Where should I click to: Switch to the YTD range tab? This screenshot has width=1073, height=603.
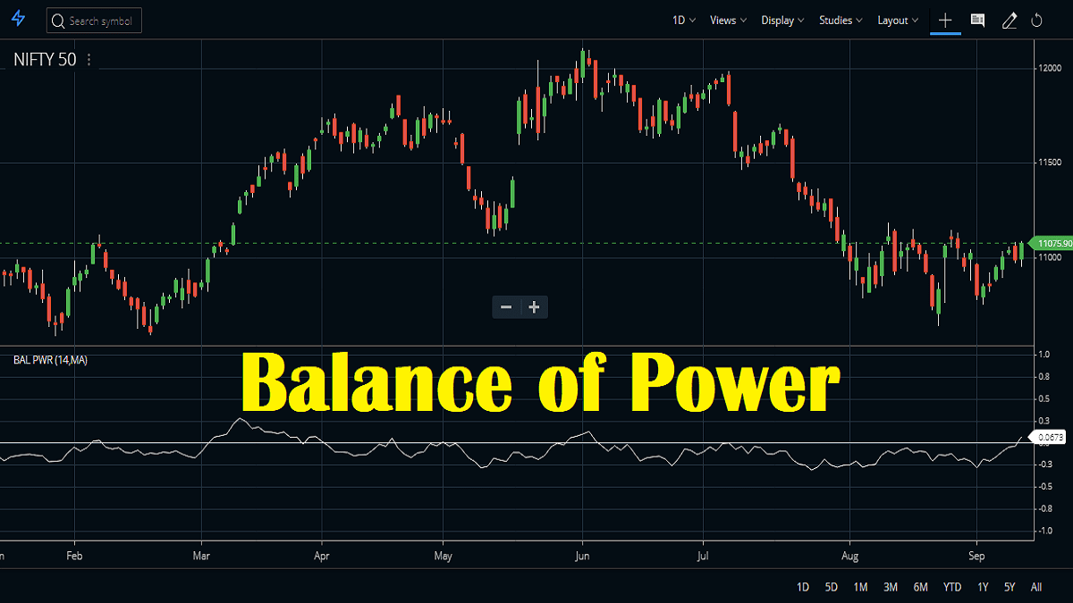[x=952, y=587]
